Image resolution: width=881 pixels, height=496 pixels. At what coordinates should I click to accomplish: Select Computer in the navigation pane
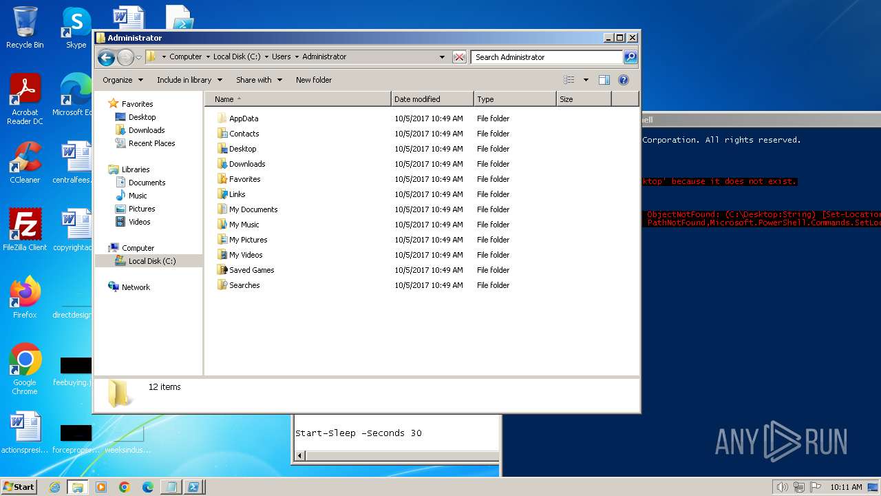pos(138,248)
